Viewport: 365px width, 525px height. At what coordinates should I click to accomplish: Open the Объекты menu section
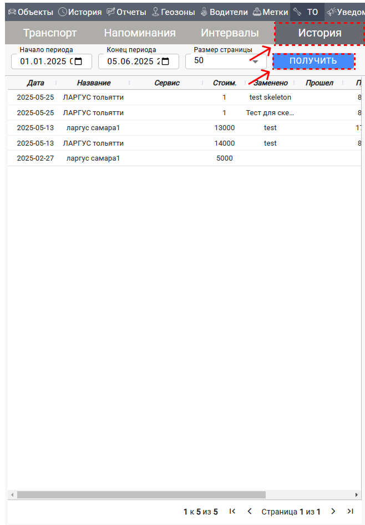[31, 12]
